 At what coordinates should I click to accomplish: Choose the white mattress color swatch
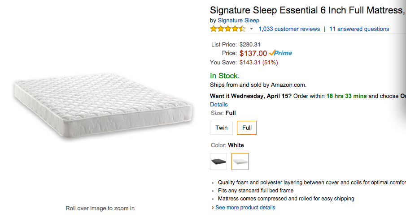tap(240, 161)
